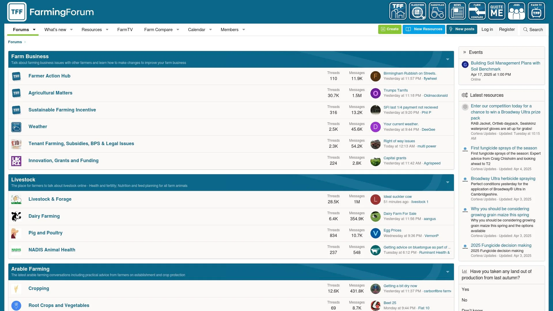Open the Weather forum
This screenshot has width=553, height=311.
pos(38,127)
